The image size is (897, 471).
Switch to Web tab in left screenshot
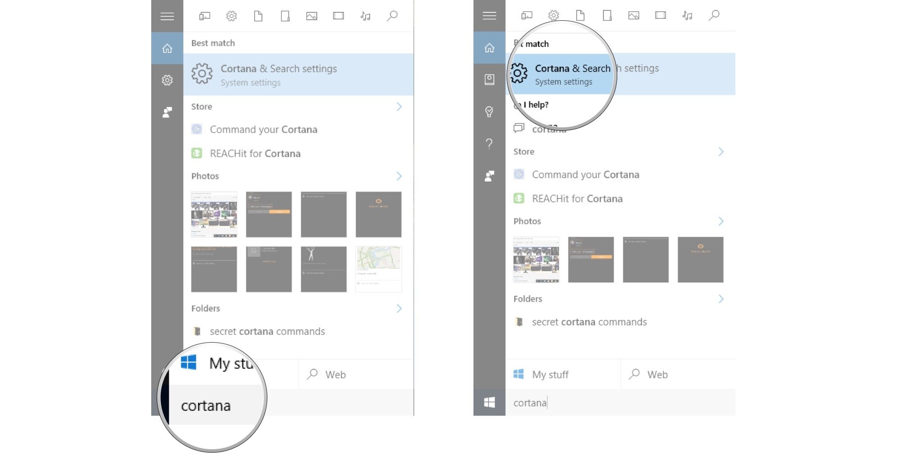[356, 375]
